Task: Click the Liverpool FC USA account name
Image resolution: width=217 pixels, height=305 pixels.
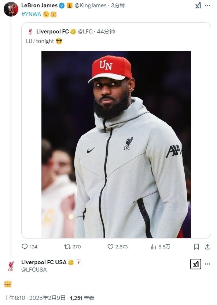Action: tap(44, 262)
